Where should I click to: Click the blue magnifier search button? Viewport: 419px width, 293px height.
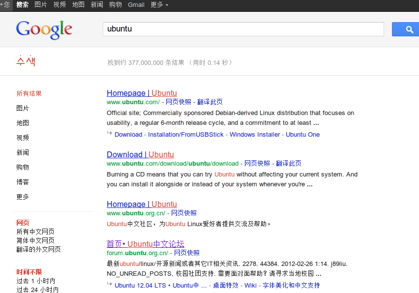pos(405,29)
